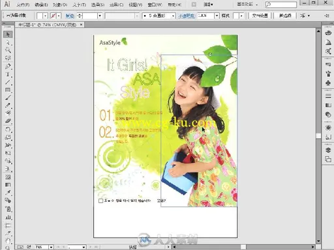Select the Artboard tool
This screenshot has height=250, width=334.
point(8,225)
